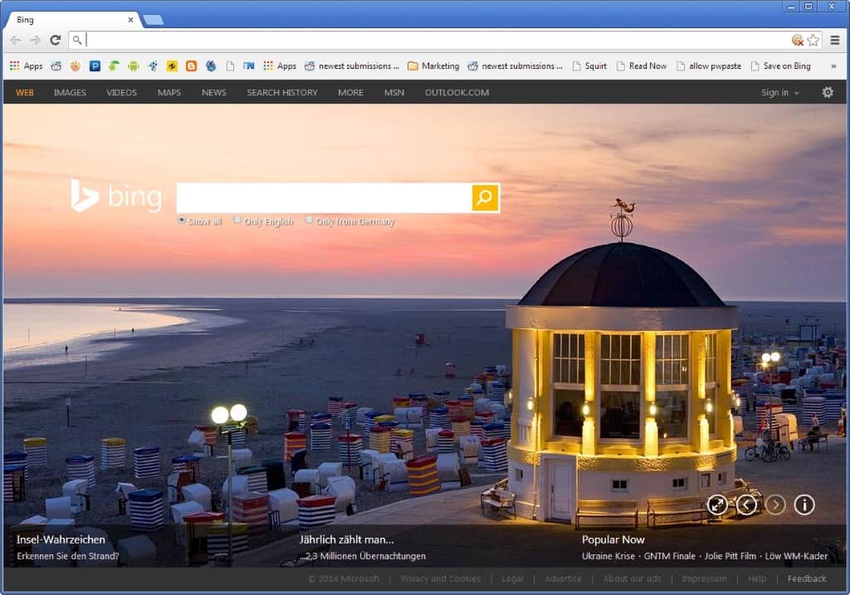850x595 pixels.
Task: Open the blue IN icon bookmark
Action: tap(249, 66)
